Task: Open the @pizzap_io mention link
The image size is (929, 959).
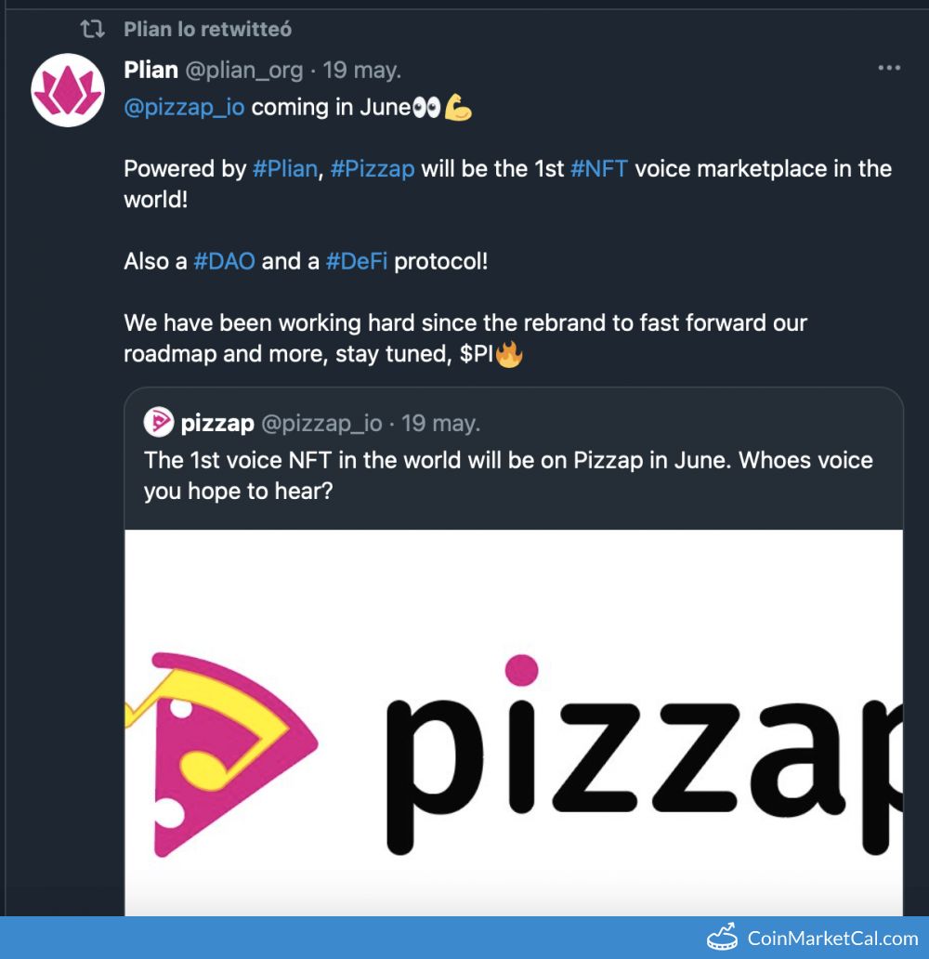Action: (x=184, y=108)
